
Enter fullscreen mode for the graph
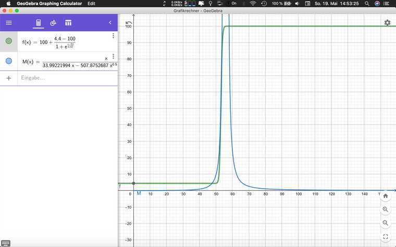coord(386,237)
